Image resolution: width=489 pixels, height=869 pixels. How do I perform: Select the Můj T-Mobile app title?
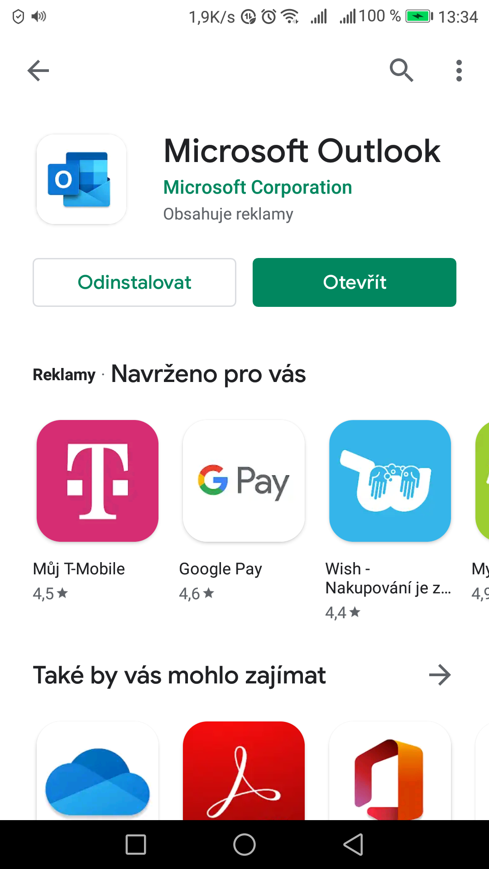(x=79, y=569)
